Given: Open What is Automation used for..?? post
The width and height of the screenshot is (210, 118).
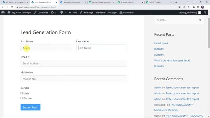Looking at the screenshot, I should (172, 60).
